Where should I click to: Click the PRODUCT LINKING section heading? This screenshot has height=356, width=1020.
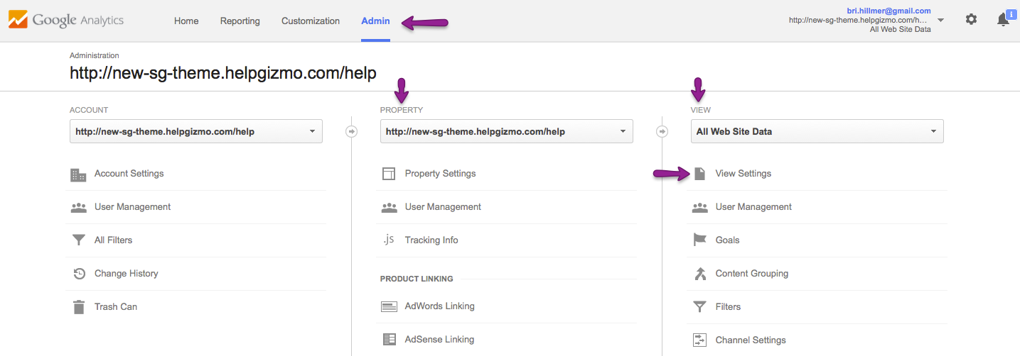(x=417, y=279)
